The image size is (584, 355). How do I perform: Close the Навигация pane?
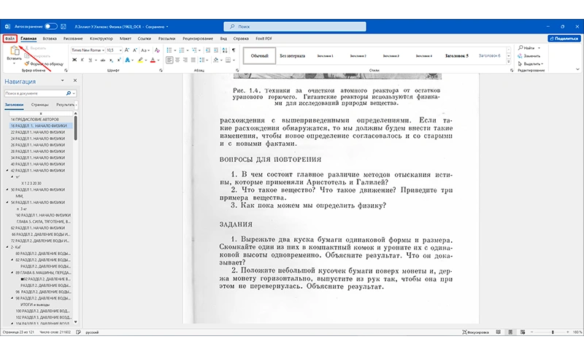[75, 80]
